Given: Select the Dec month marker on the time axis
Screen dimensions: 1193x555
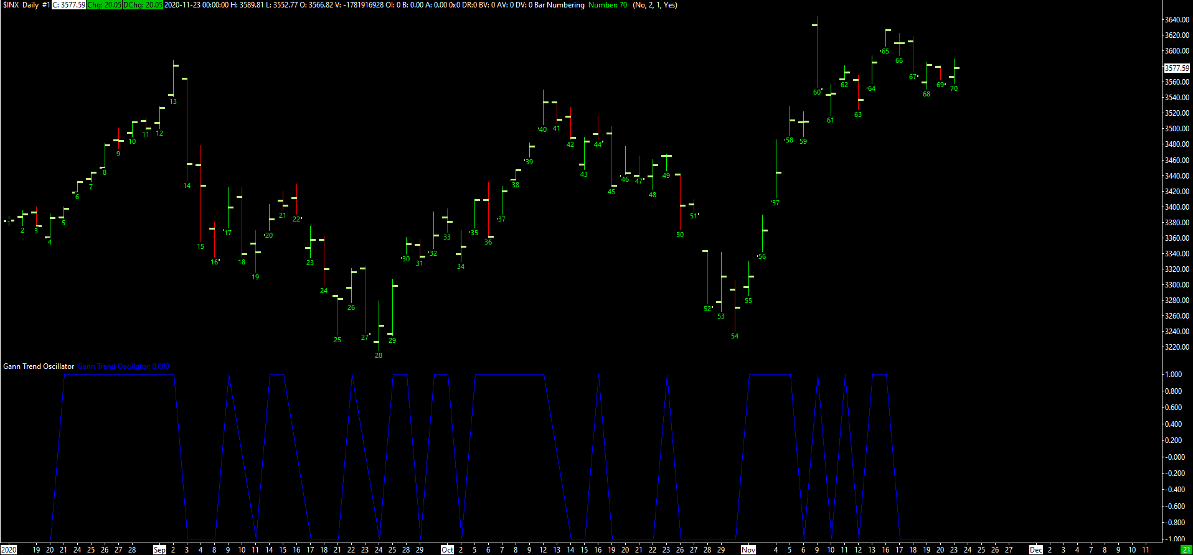Looking at the screenshot, I should point(1036,550).
